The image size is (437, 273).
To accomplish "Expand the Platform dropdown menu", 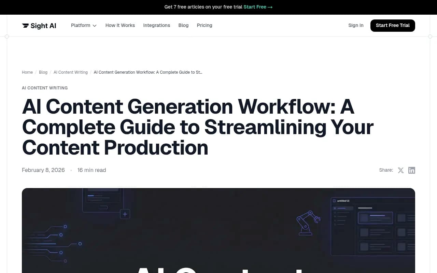I will [84, 25].
